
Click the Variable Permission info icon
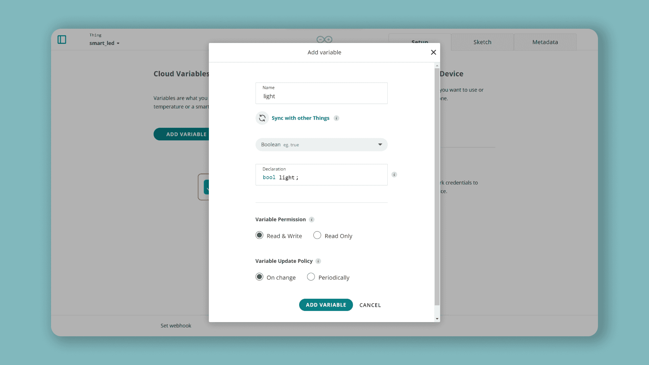coord(312,220)
